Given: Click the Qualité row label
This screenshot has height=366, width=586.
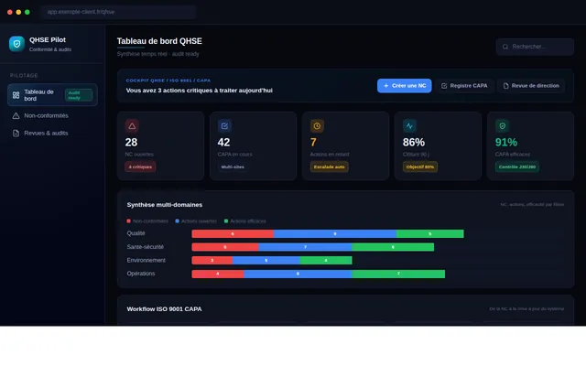Looking at the screenshot, I should click(x=136, y=233).
